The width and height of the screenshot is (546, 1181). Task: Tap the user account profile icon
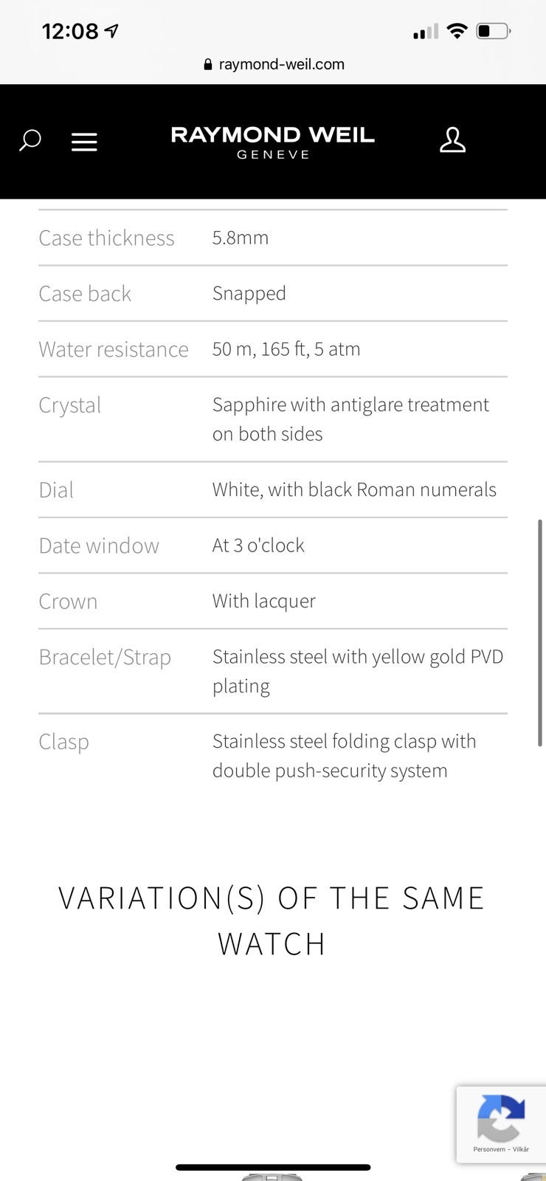click(452, 140)
